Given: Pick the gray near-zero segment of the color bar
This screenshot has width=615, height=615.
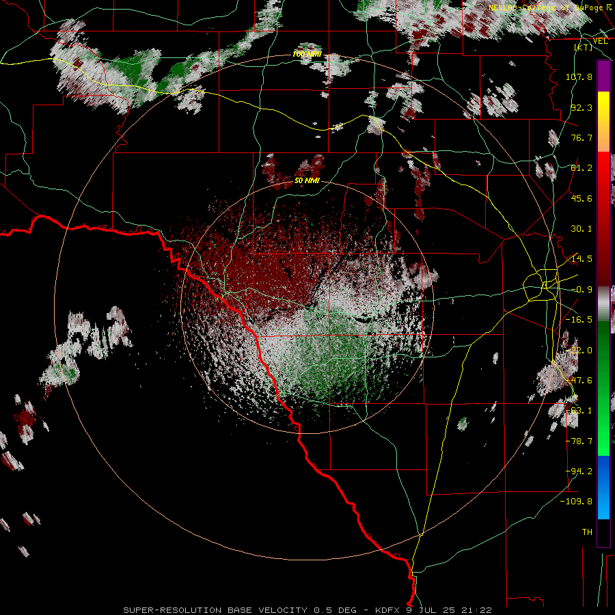Looking at the screenshot, I should tap(603, 303).
